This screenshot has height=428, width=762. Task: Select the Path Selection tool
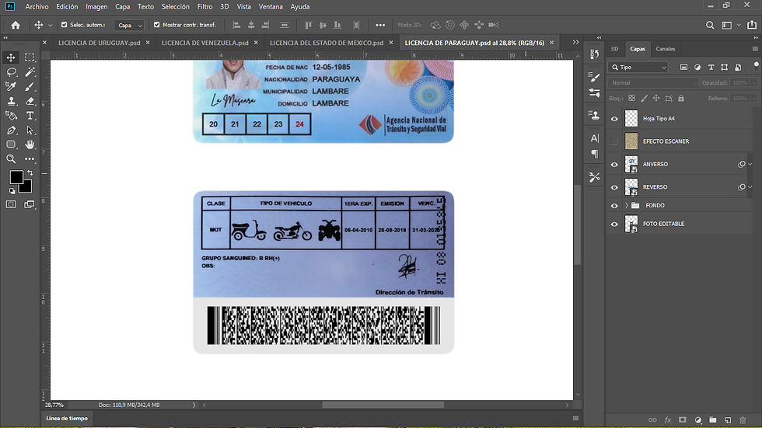(30, 130)
